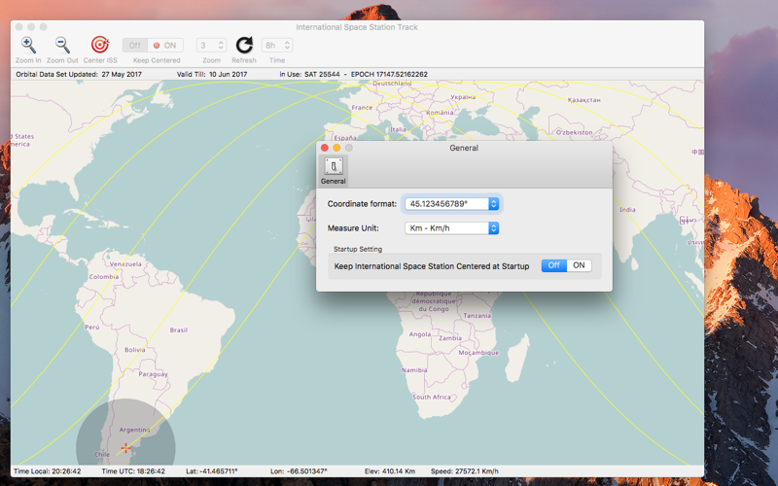Close the General preferences window

pos(325,148)
